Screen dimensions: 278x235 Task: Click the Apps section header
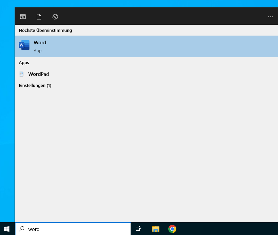tap(24, 63)
